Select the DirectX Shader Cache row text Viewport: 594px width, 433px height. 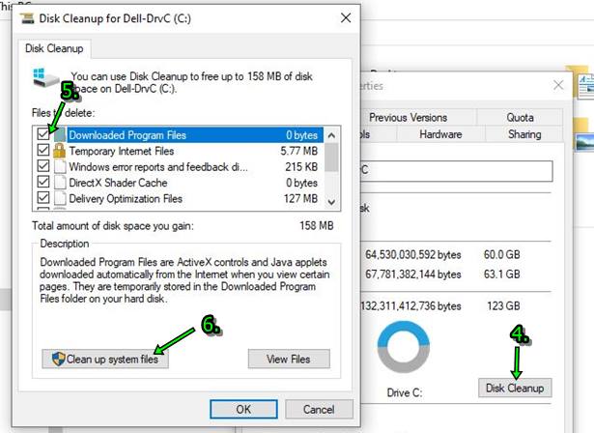coord(118,183)
